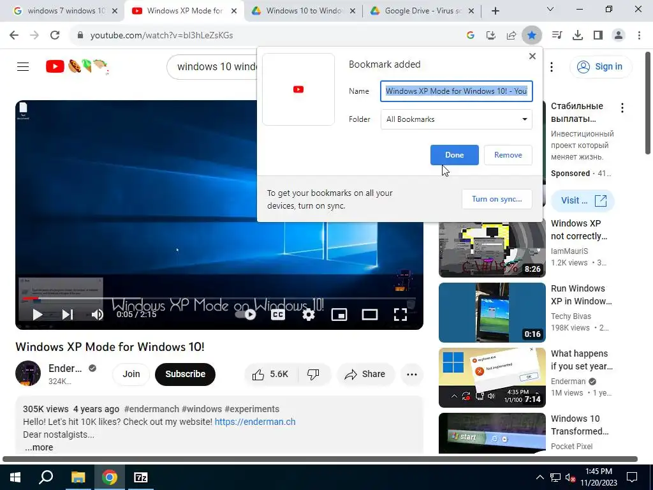The width and height of the screenshot is (653, 490).
Task: Open the Chrome profile avatar
Action: (619, 36)
